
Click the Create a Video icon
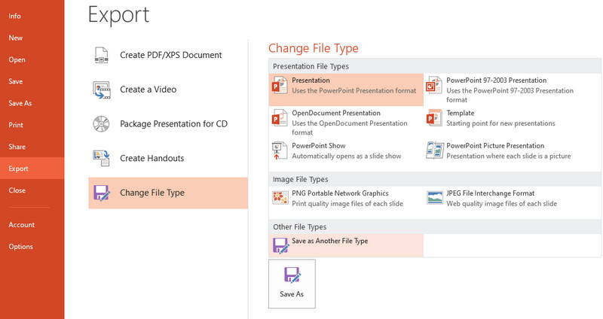[102, 90]
